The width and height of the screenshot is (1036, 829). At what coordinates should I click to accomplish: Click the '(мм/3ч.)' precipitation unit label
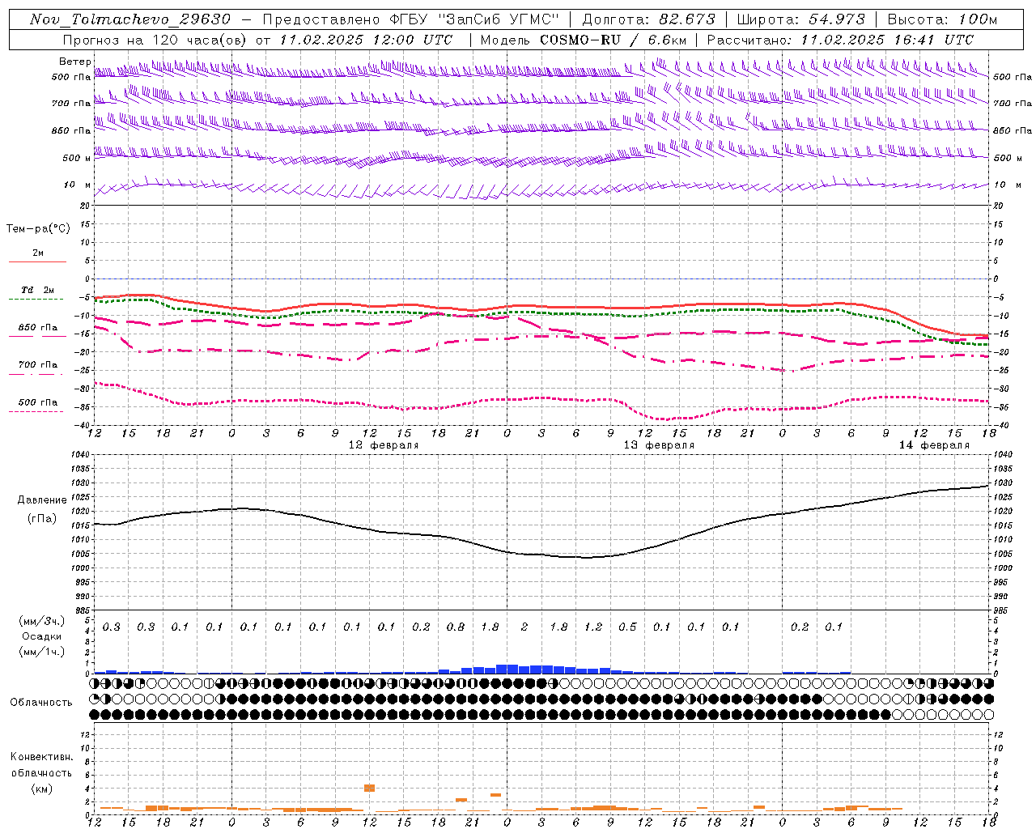pyautogui.click(x=42, y=622)
